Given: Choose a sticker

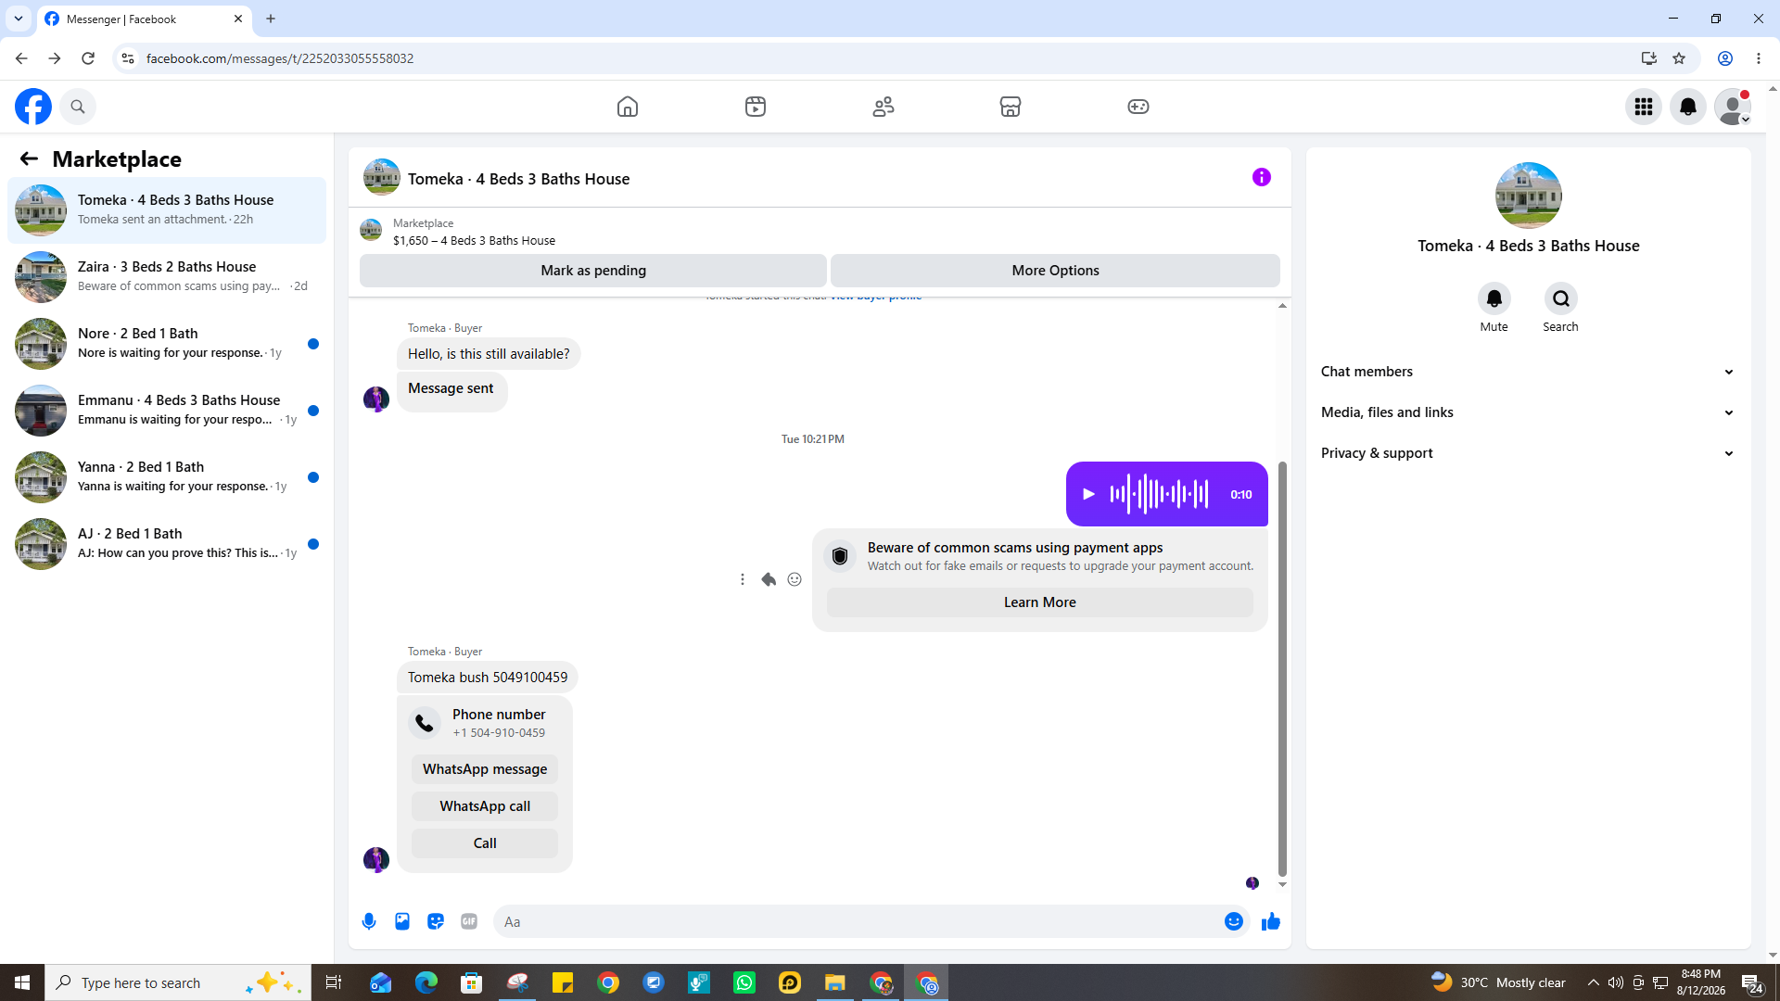Looking at the screenshot, I should tap(436, 921).
